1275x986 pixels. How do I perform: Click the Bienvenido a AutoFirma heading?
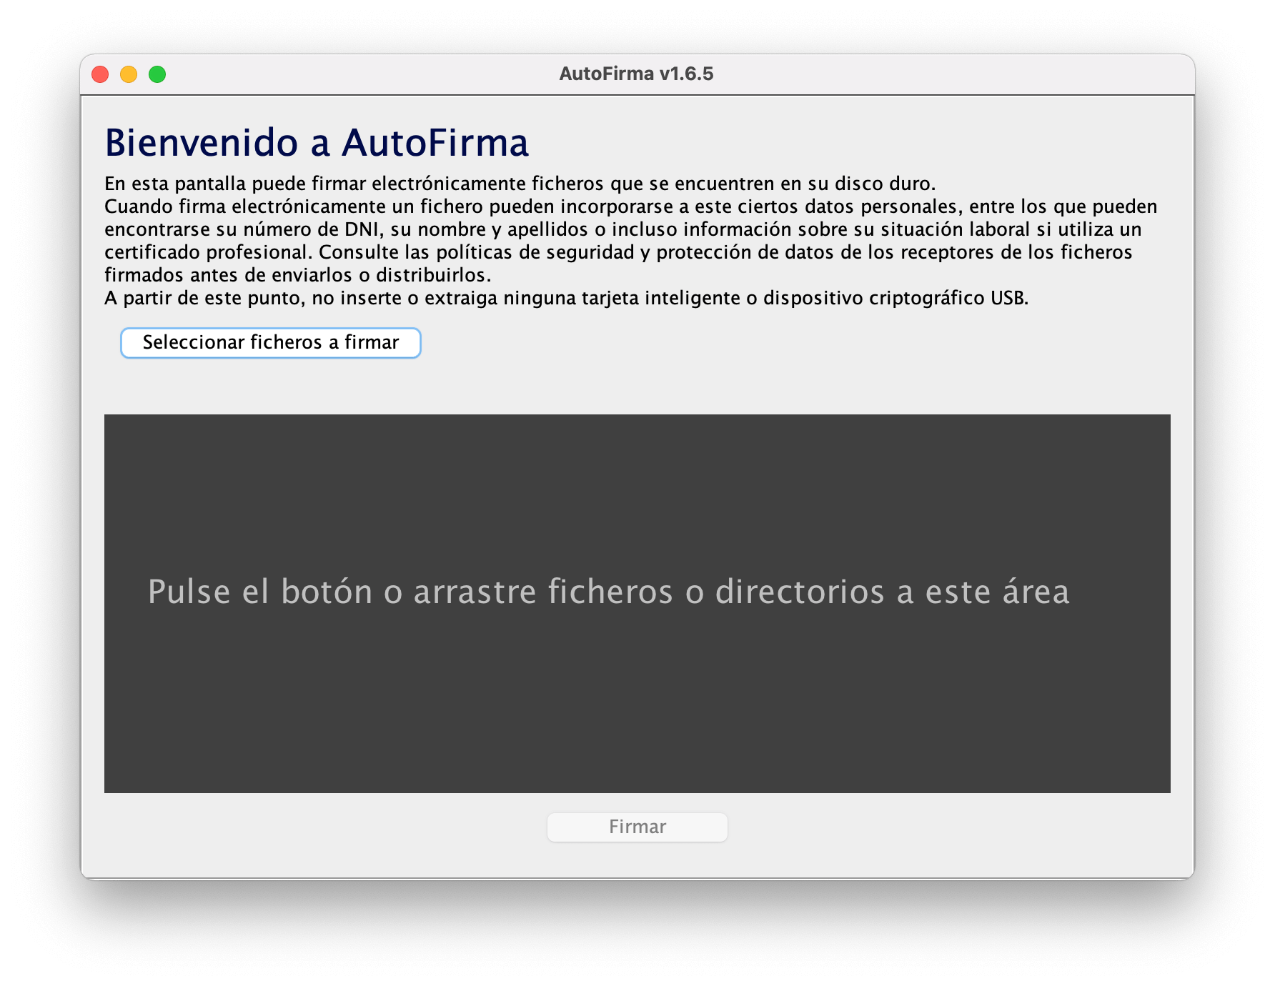pyautogui.click(x=317, y=142)
